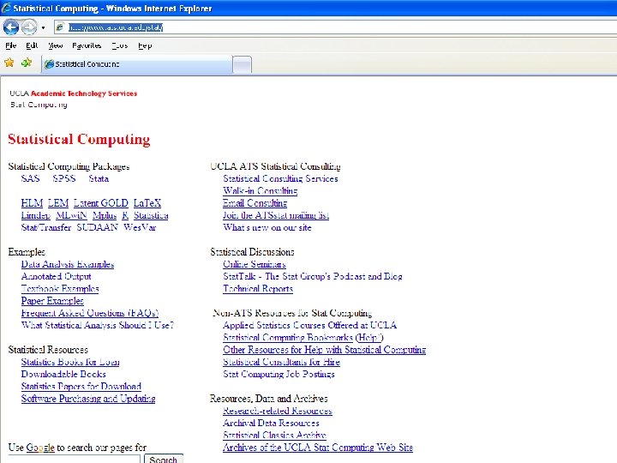Open the SUDAAN link
Image resolution: width=617 pixels, height=463 pixels.
97,227
